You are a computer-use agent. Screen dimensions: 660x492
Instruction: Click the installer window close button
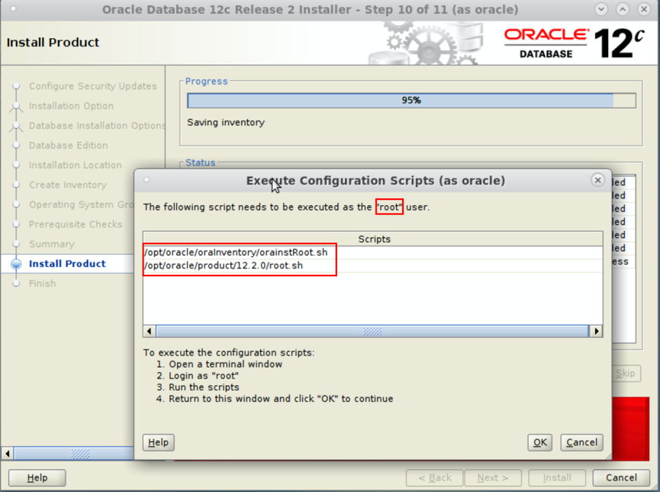click(x=643, y=9)
